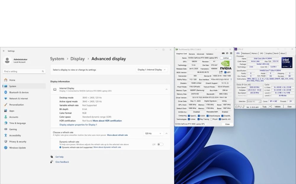Click the Tools button in CPU-Z

coord(264,107)
